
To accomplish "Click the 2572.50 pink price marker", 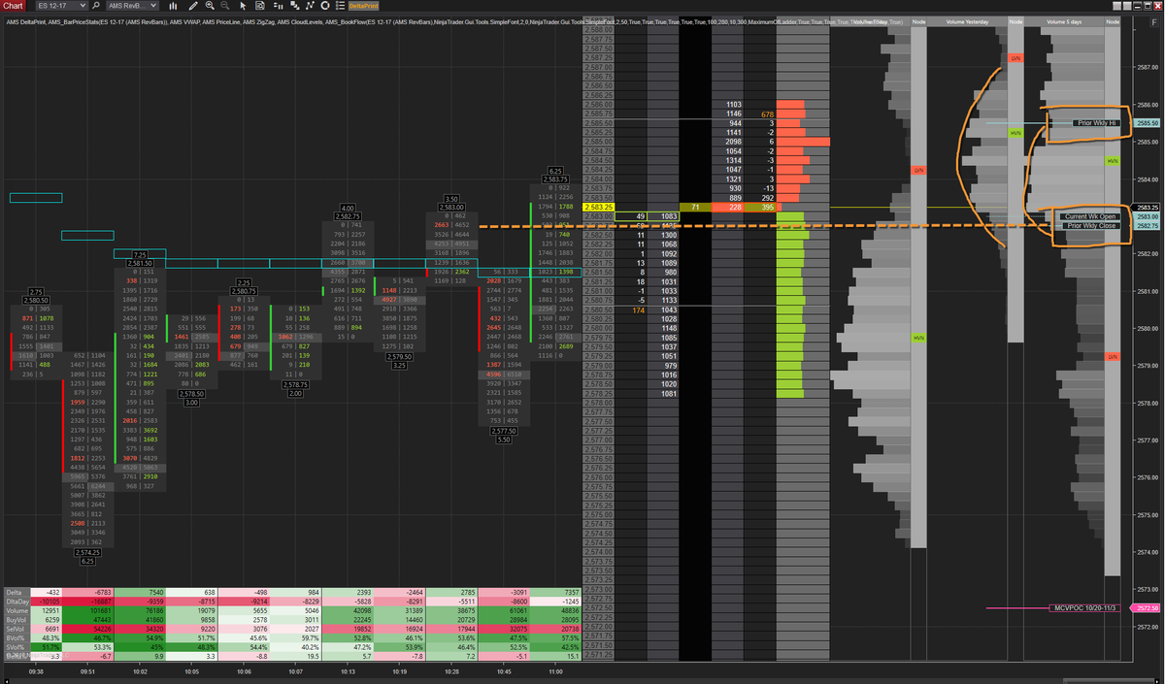I will [x=1148, y=608].
